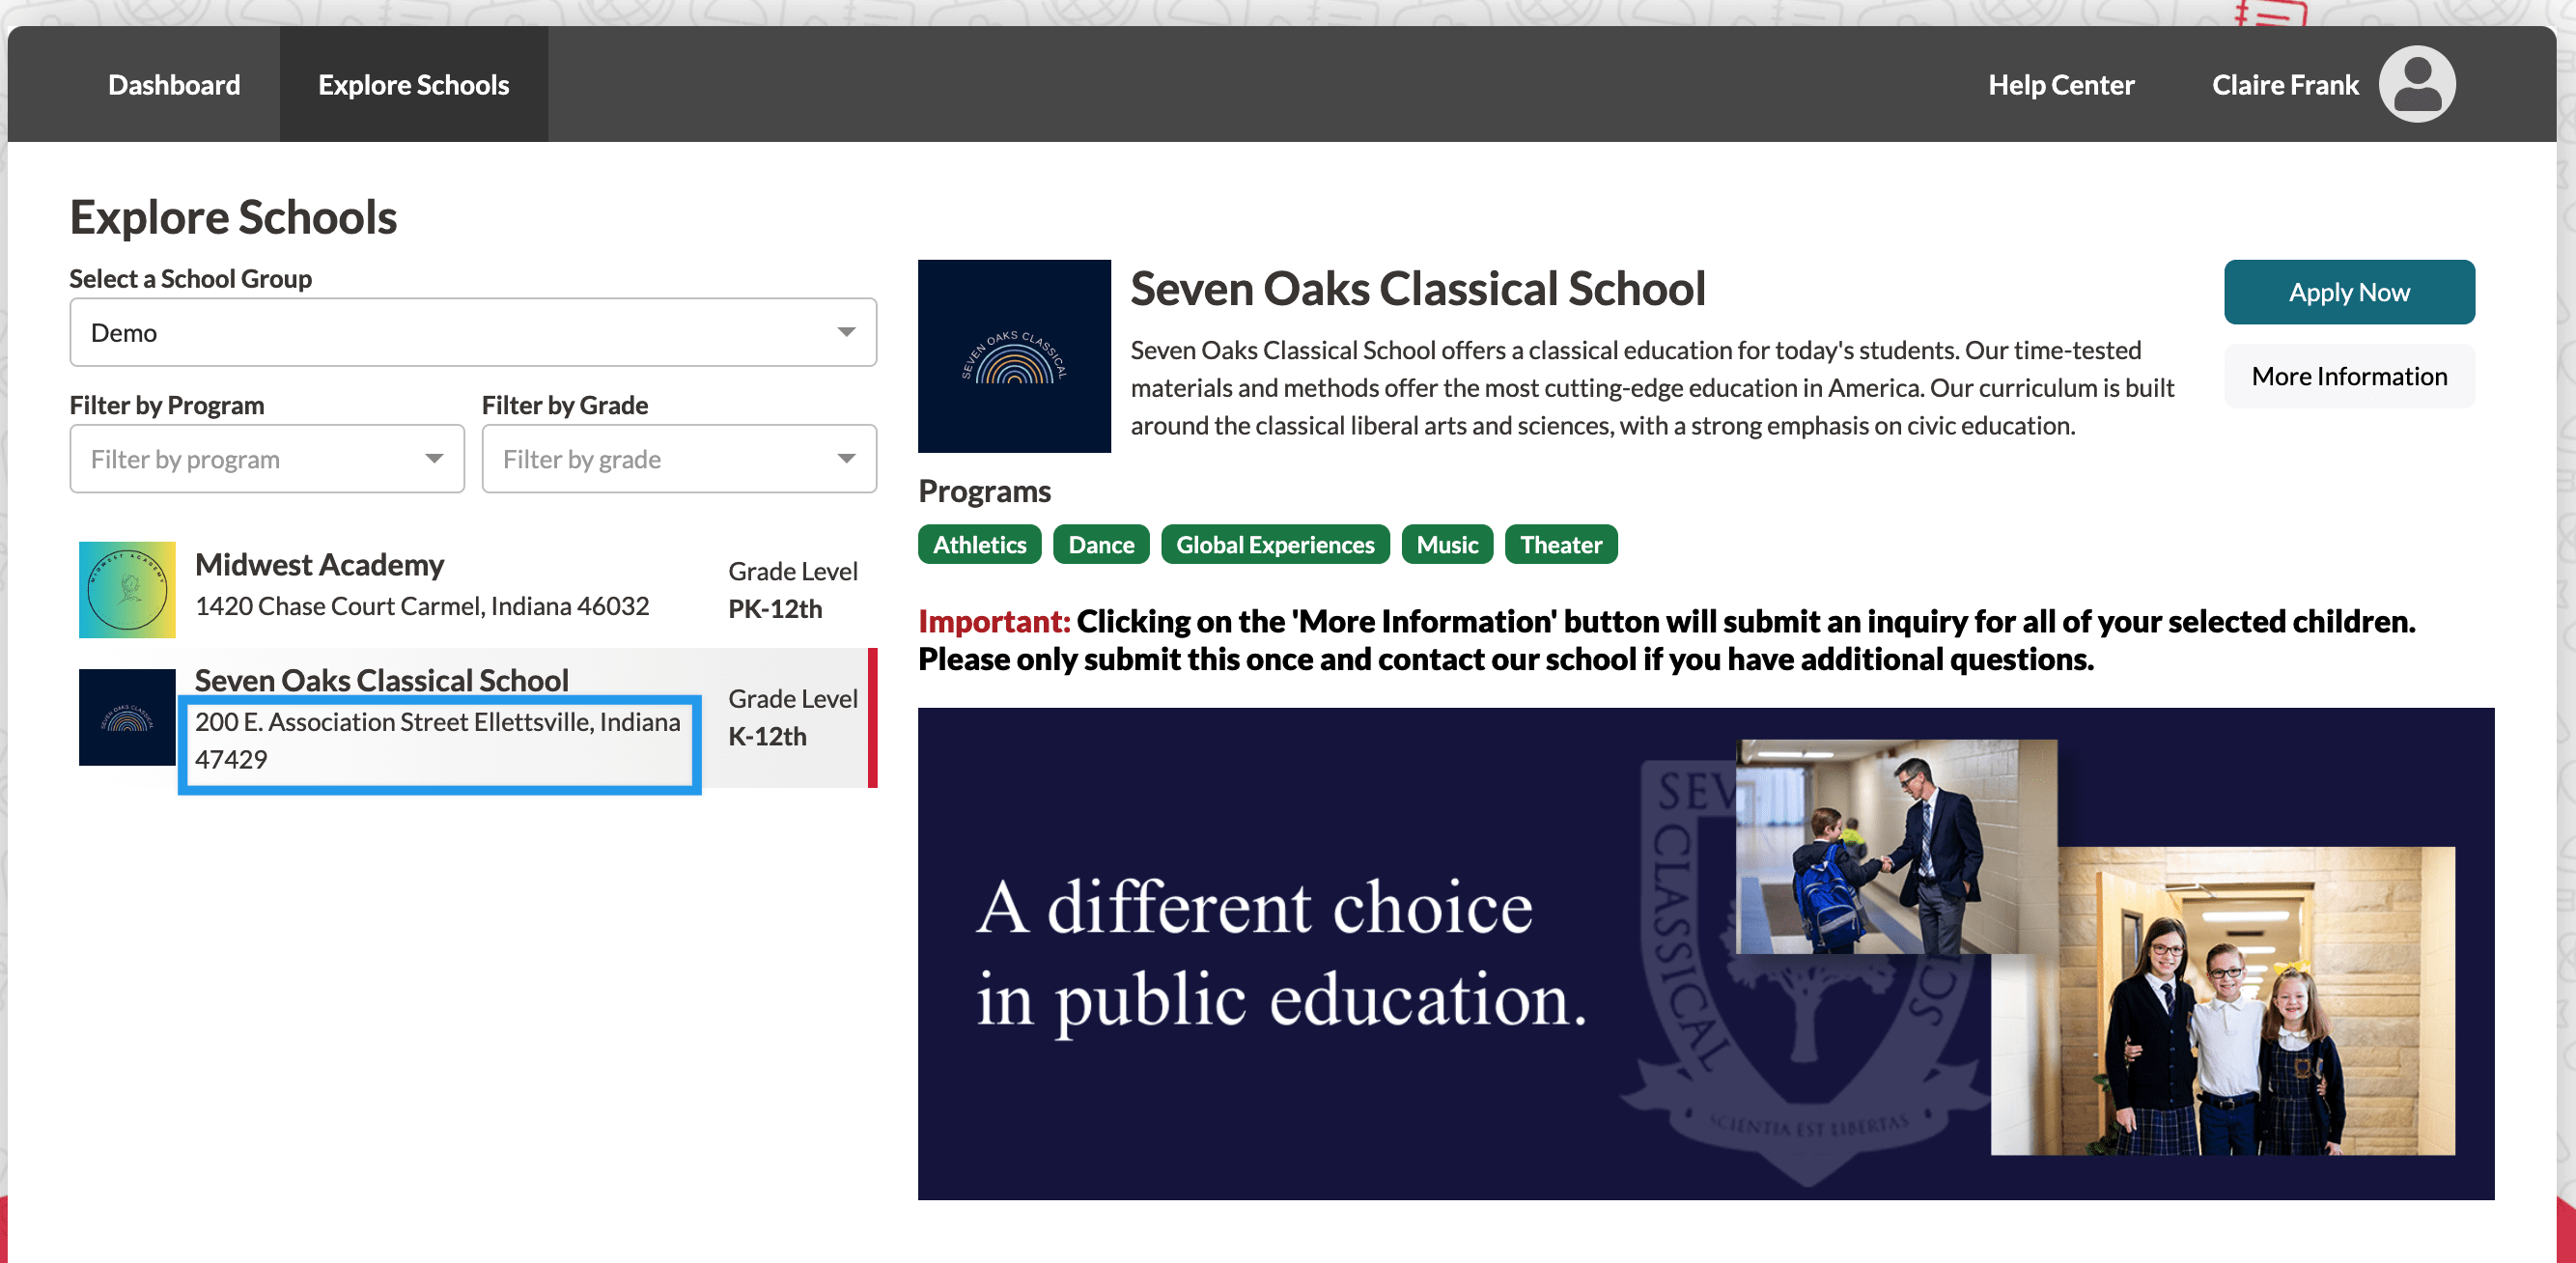The height and width of the screenshot is (1263, 2576).
Task: Click More Information for Seven Oaks Classical School
Action: coord(2349,375)
